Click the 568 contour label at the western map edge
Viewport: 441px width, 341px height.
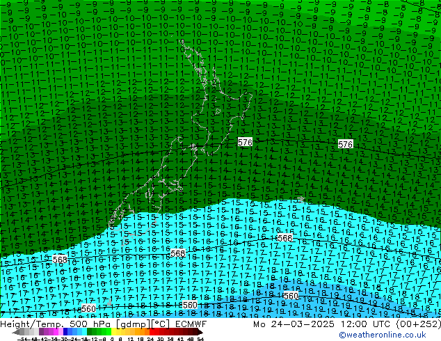click(x=60, y=260)
